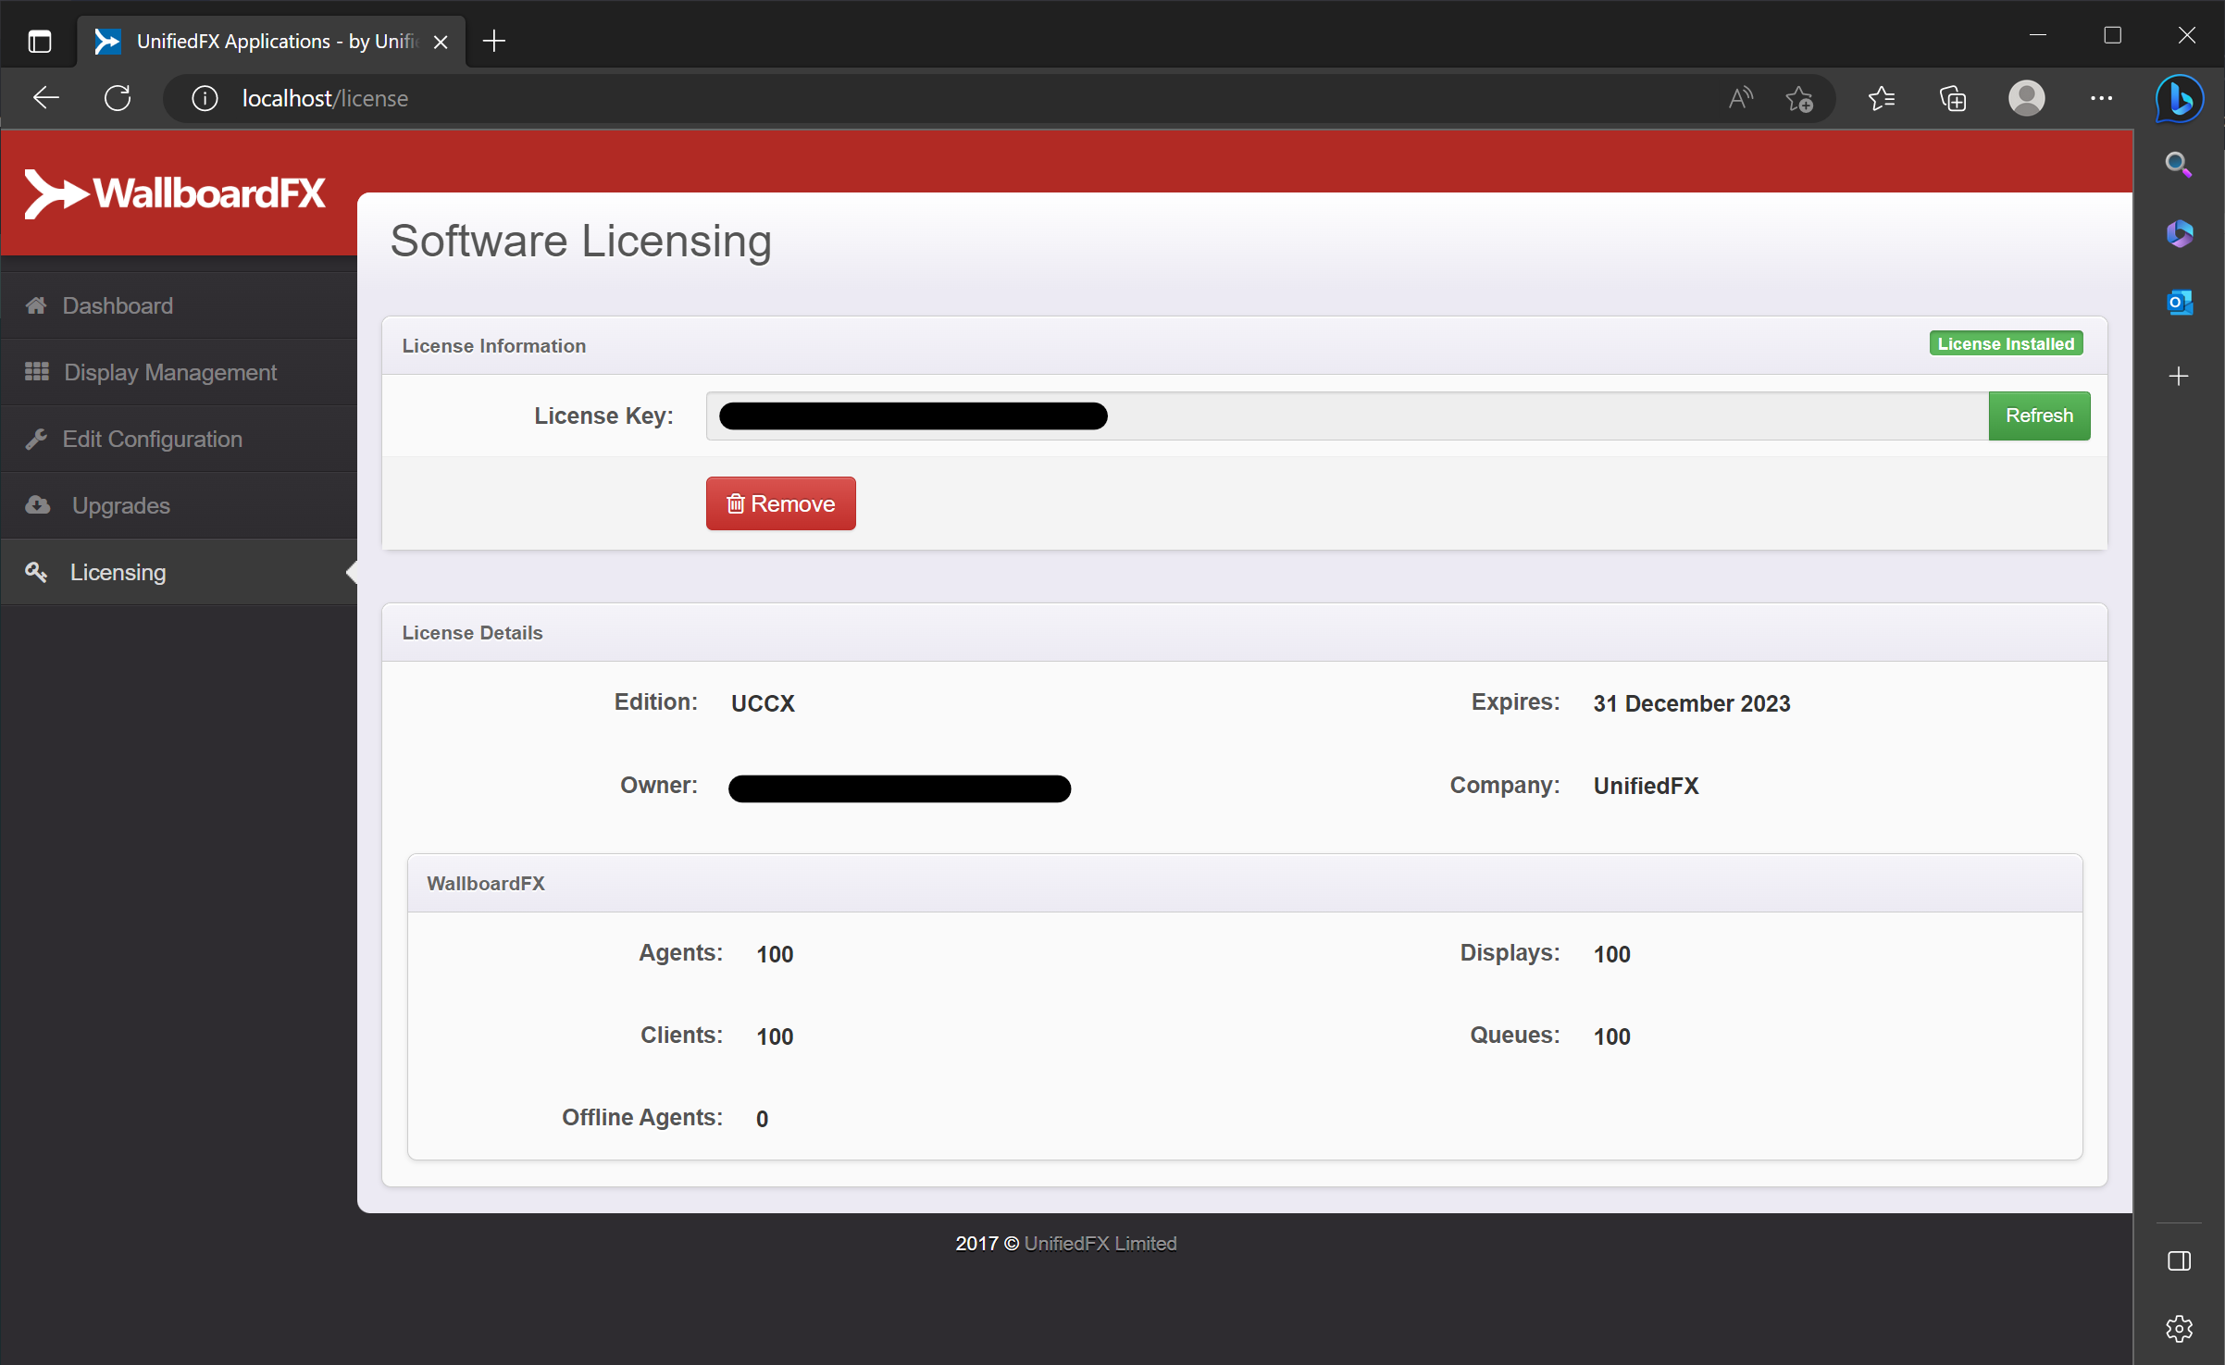The width and height of the screenshot is (2225, 1365).
Task: Click the WallboardFX sub-panel header
Action: tap(1245, 883)
